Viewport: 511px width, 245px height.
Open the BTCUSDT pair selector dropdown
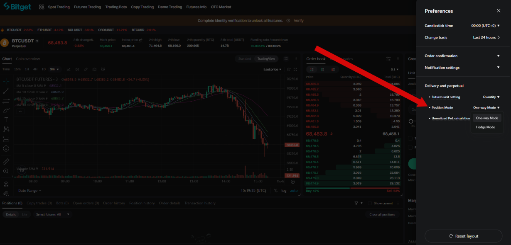pyautogui.click(x=37, y=41)
